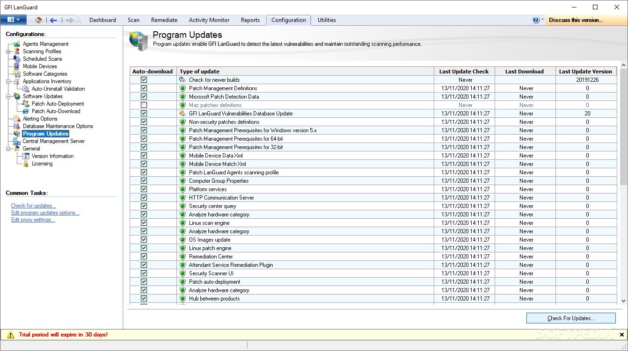Toggle Non-security patches definitions checkbox
This screenshot has height=351, width=628.
point(144,122)
